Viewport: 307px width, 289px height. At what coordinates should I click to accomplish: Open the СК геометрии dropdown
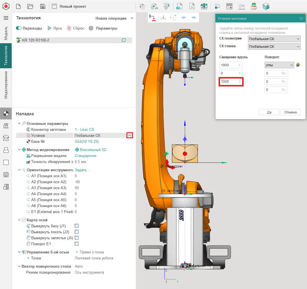click(274, 39)
